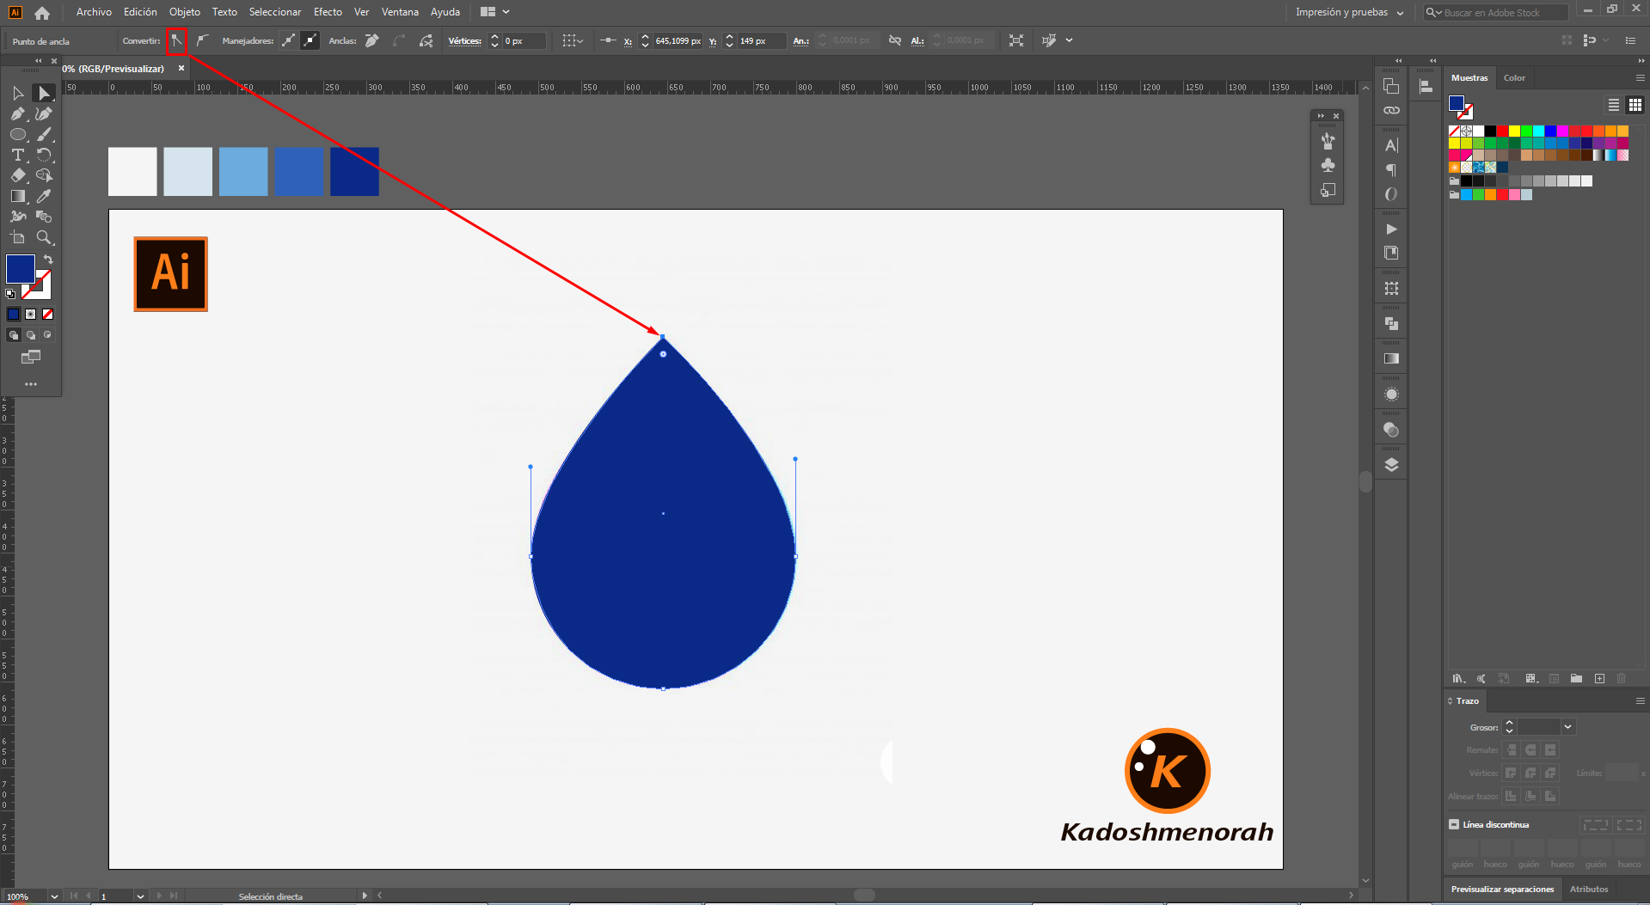Select the Selection tool (hollow arrow)
This screenshot has width=1650, height=905.
(x=18, y=93)
